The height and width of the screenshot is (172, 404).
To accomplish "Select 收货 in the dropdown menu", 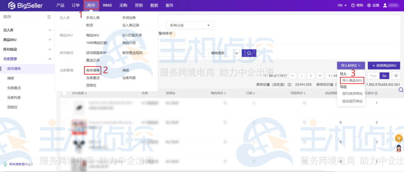I will (x=90, y=25).
